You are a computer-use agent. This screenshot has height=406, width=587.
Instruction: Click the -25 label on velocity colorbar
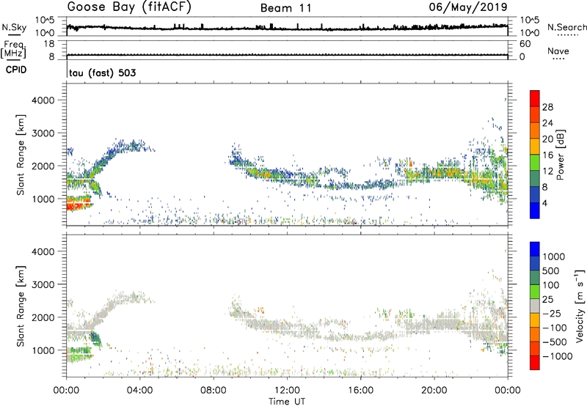click(x=552, y=314)
